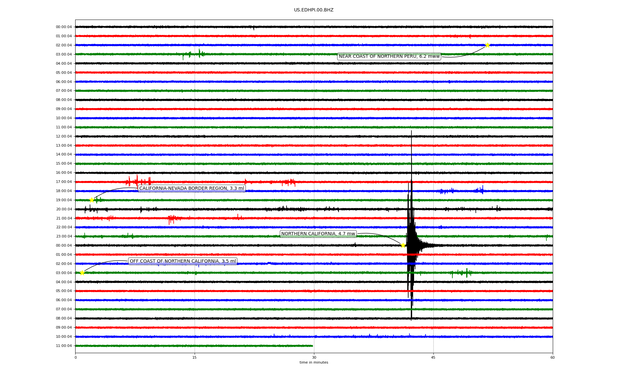Viewport: 628px width, 392px height.
Task: Click the first 00:00:04 row label at top
Action: (64, 27)
